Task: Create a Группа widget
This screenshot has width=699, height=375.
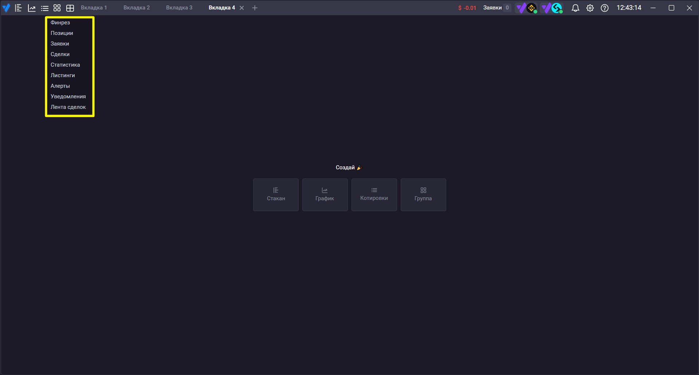Action: pos(423,195)
